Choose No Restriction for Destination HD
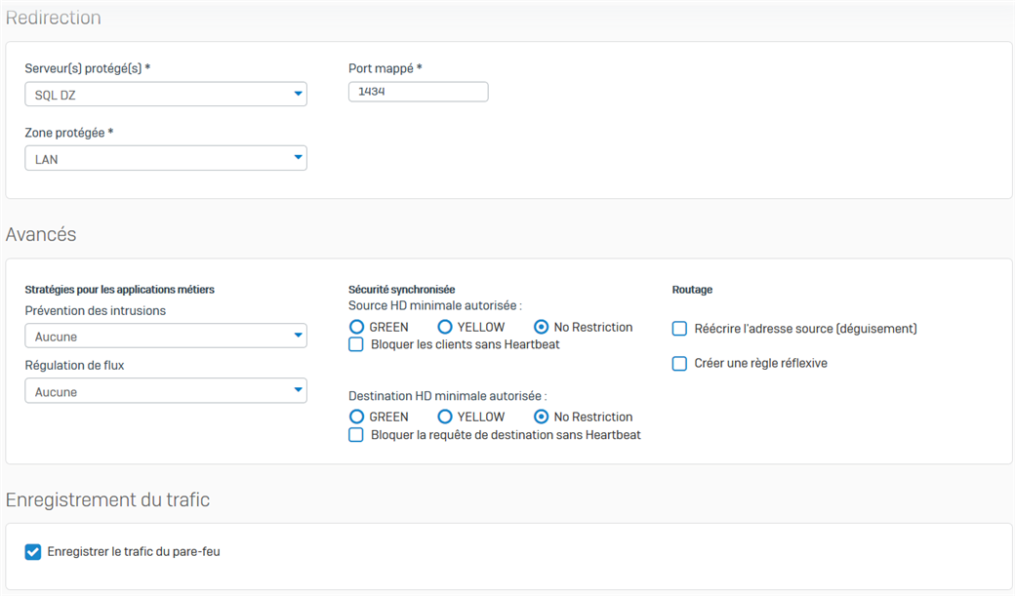The height and width of the screenshot is (596, 1015). click(542, 417)
